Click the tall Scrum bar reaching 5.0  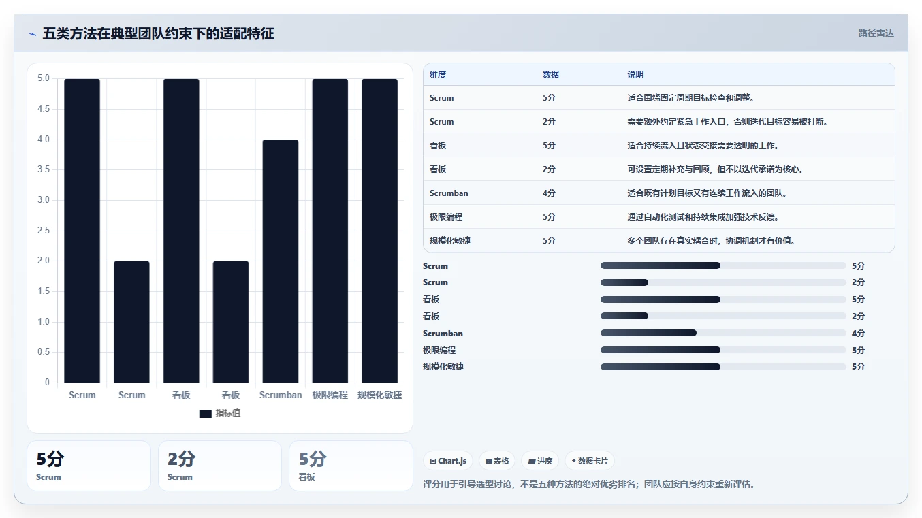[82, 231]
